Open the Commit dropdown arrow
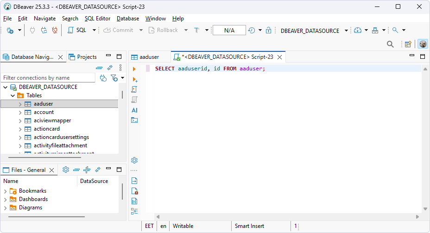The width and height of the screenshot is (430, 233). (x=141, y=30)
